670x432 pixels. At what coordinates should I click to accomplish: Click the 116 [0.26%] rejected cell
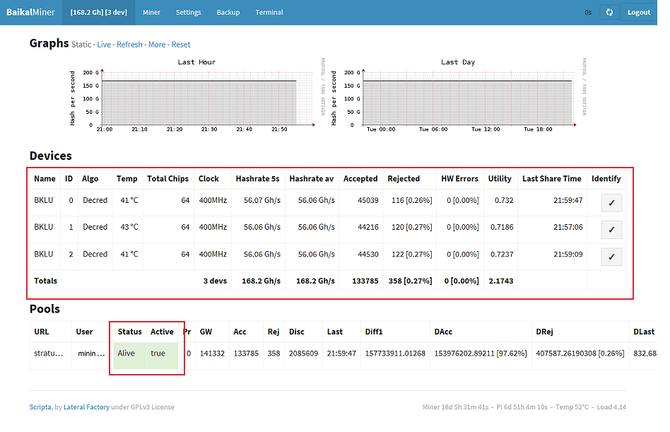coord(412,200)
